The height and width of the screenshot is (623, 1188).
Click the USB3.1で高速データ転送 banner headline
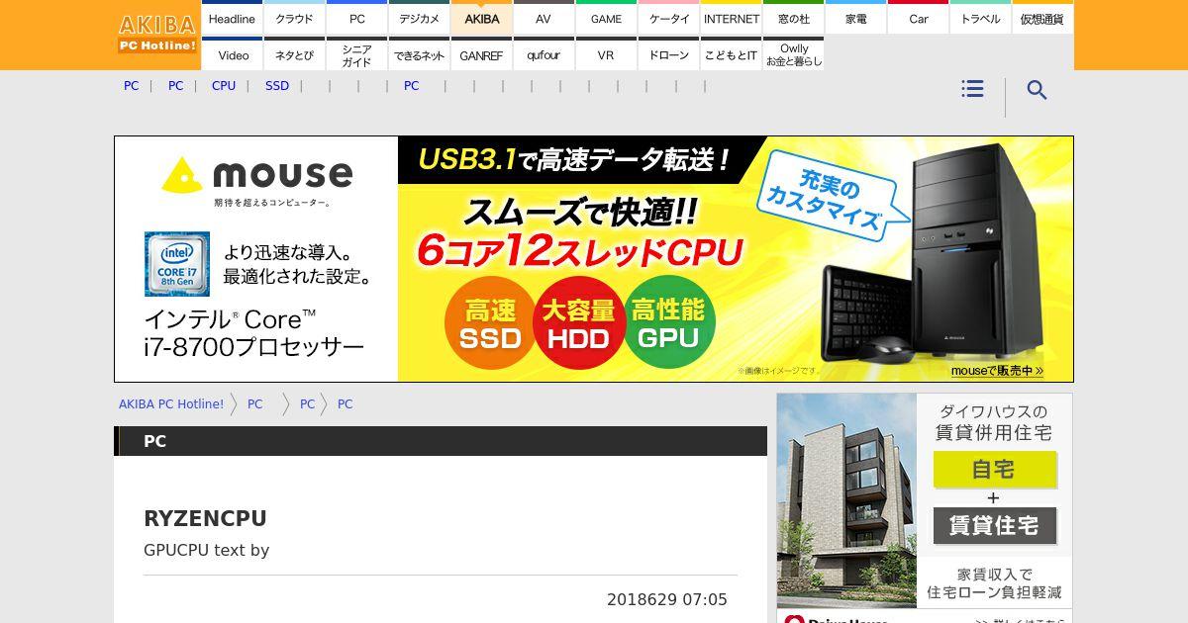pos(574,159)
